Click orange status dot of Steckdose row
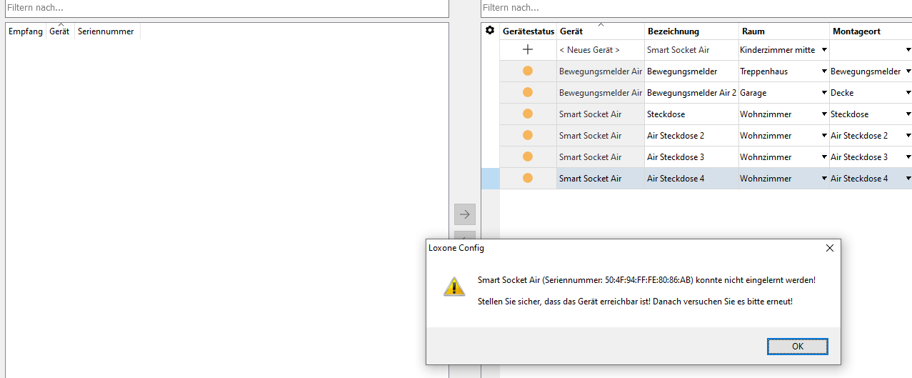Screen dimensions: 912x378 click(528, 114)
